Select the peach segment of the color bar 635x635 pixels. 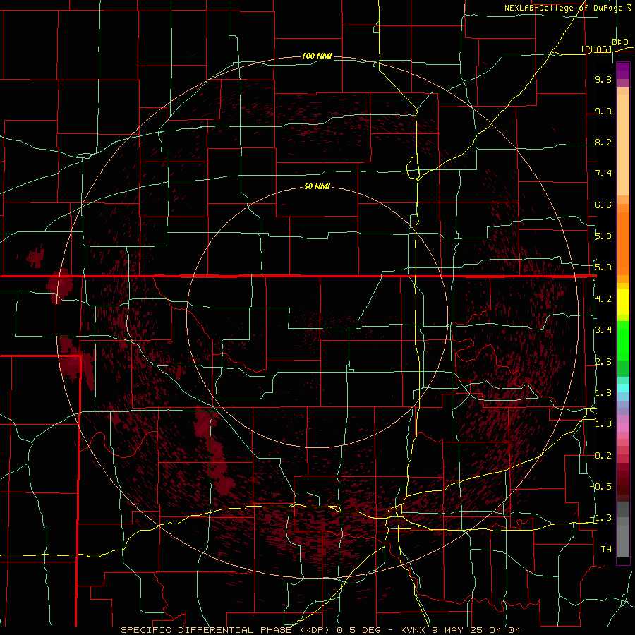tap(623, 145)
